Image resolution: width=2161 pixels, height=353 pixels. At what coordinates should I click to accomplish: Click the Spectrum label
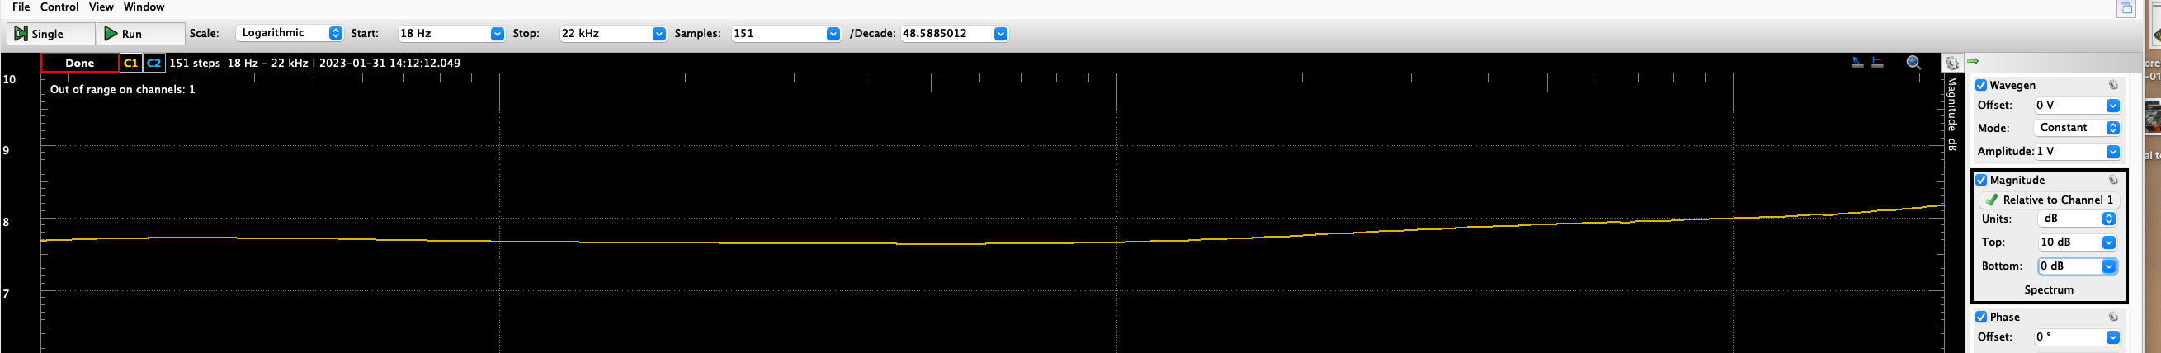click(2049, 289)
